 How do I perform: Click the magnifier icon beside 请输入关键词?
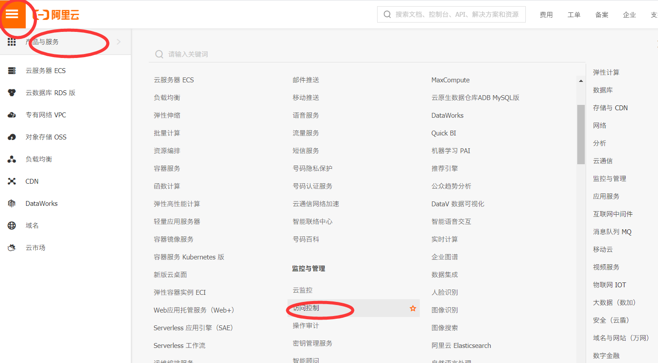tap(159, 54)
